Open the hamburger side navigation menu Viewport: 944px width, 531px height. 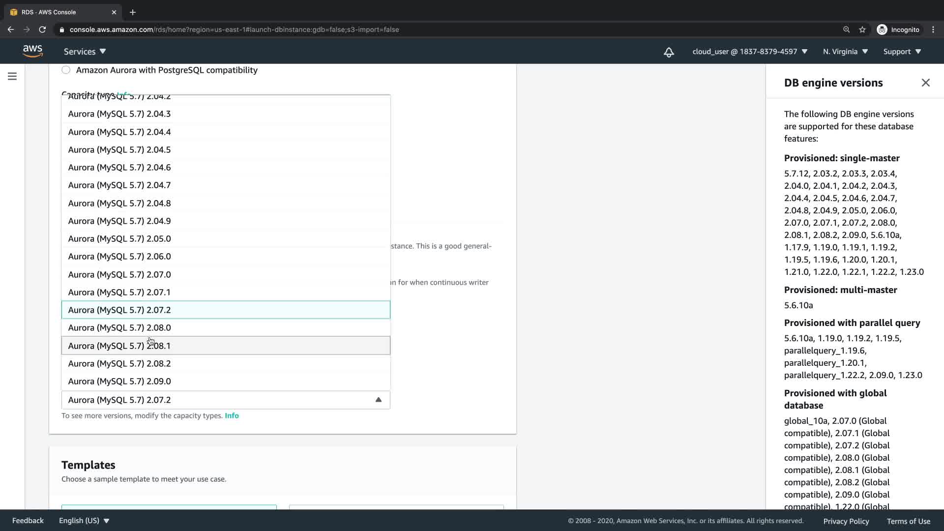click(12, 76)
